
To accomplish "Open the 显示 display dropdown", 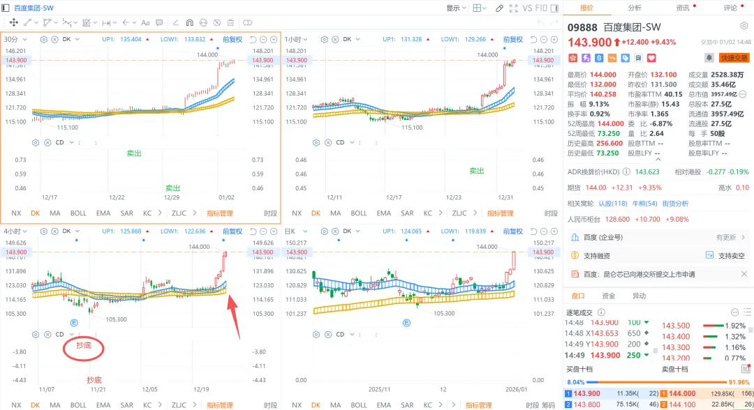I will pos(457,8).
